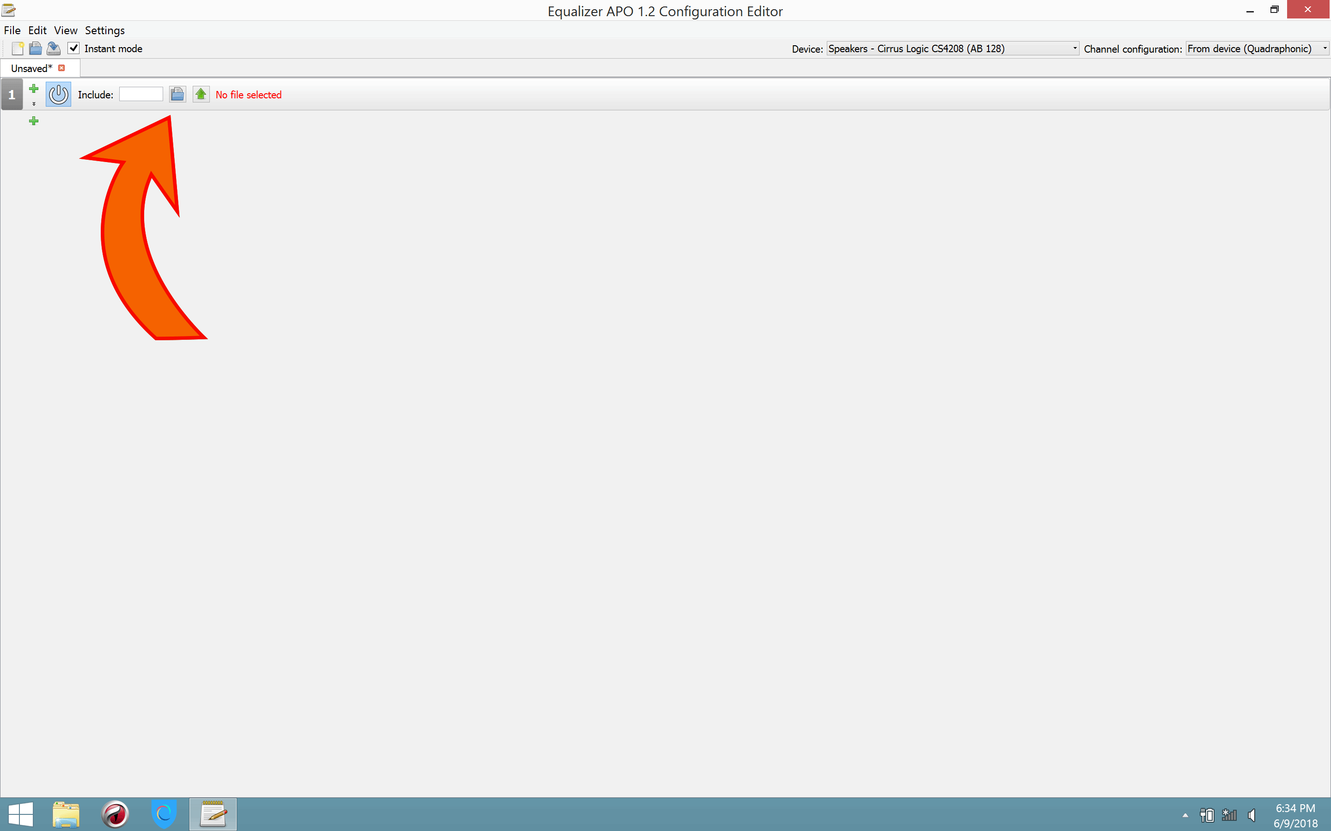Toggle the Instant mode checkbox
This screenshot has height=831, width=1331.
coord(73,48)
